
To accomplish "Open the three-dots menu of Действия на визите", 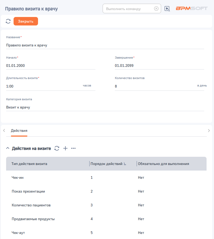I will pyautogui.click(x=73, y=148).
